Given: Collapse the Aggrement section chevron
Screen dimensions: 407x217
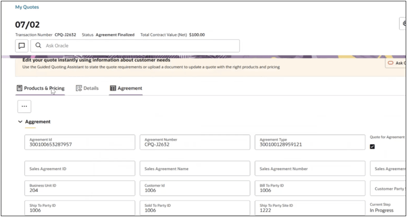Looking at the screenshot, I should pos(20,122).
